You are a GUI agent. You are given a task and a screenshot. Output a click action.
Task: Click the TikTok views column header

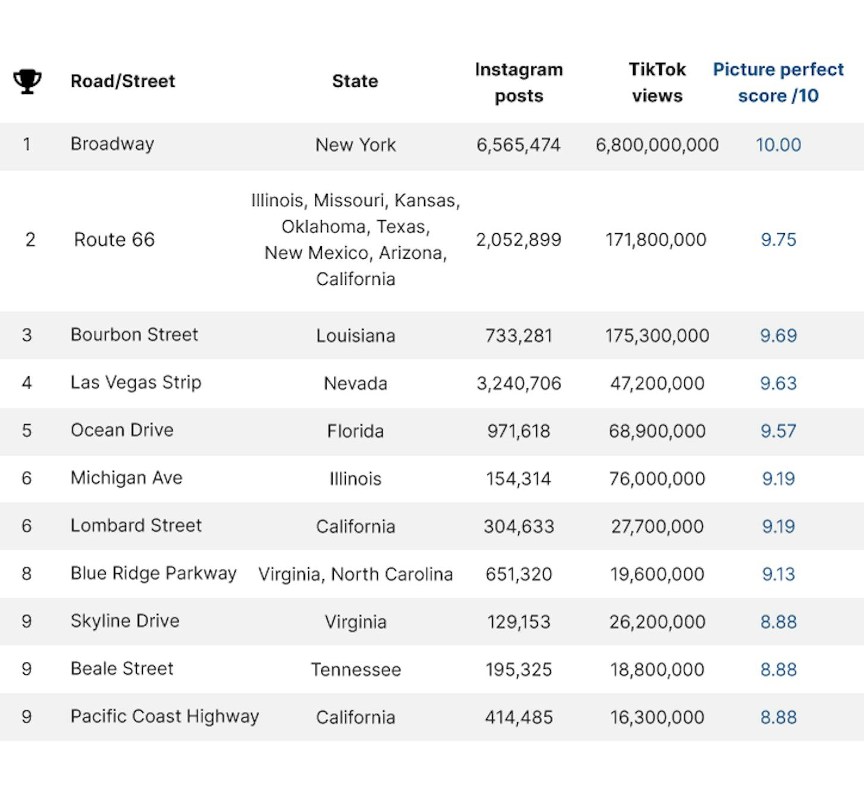point(657,82)
